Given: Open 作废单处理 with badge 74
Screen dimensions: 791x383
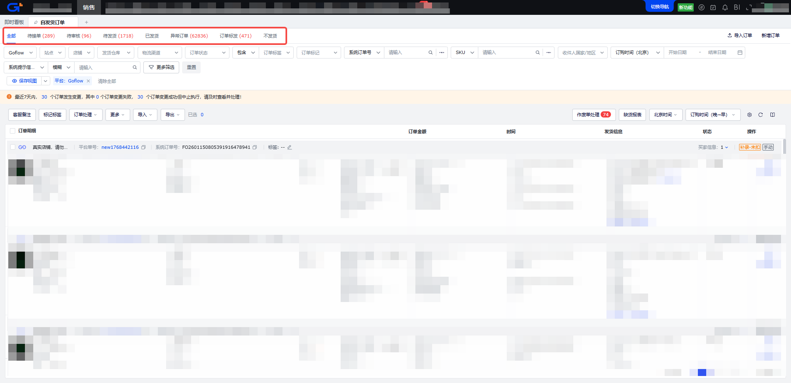Looking at the screenshot, I should [594, 115].
